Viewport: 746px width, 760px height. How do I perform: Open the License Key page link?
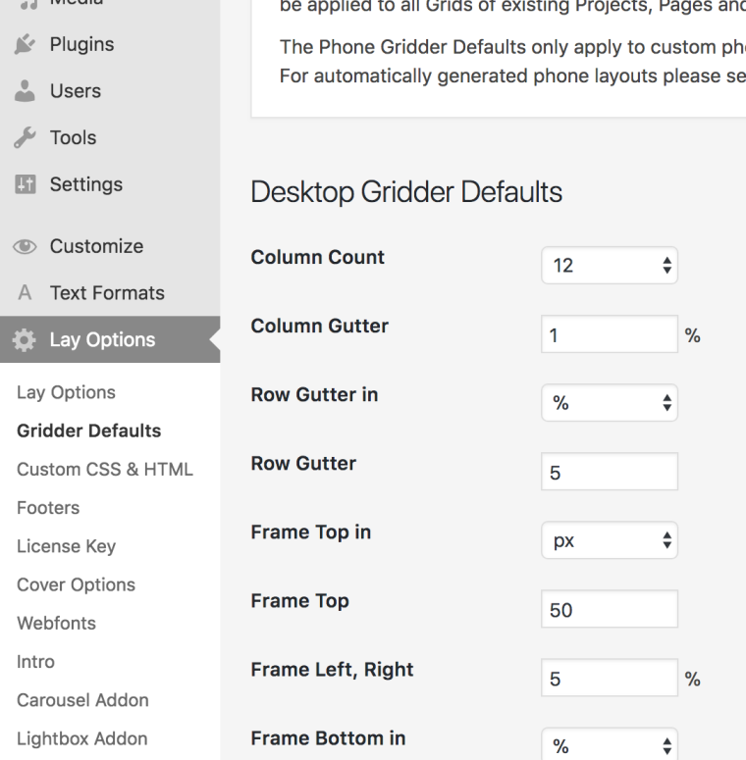click(x=66, y=546)
